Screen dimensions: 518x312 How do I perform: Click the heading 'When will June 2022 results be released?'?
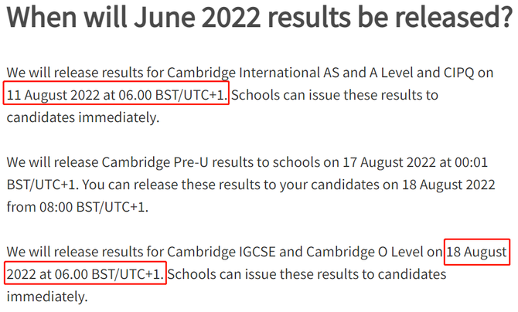(259, 17)
